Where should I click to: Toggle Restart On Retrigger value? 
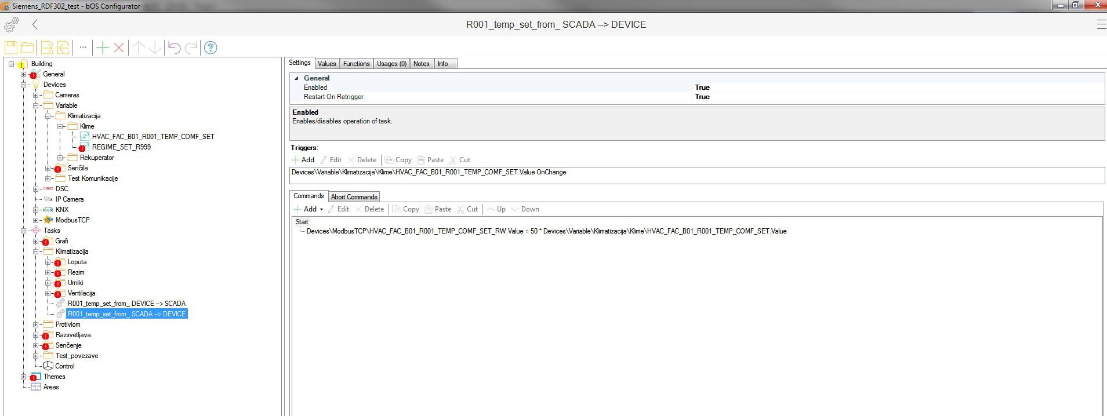point(702,97)
